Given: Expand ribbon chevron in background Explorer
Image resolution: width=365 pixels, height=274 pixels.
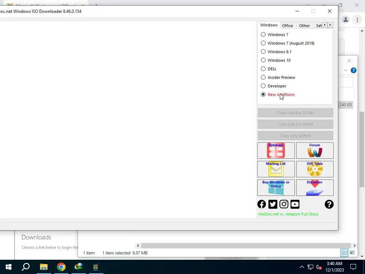Looking at the screenshot, I should (346, 70).
